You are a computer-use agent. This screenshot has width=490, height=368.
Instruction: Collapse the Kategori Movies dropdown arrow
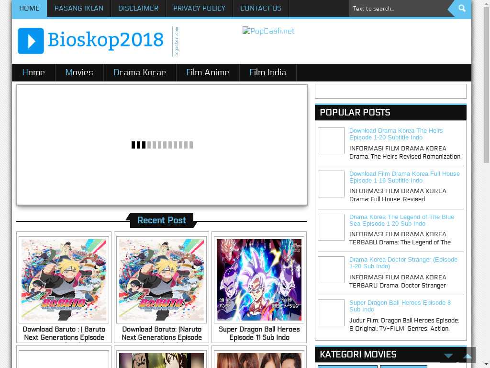[448, 355]
